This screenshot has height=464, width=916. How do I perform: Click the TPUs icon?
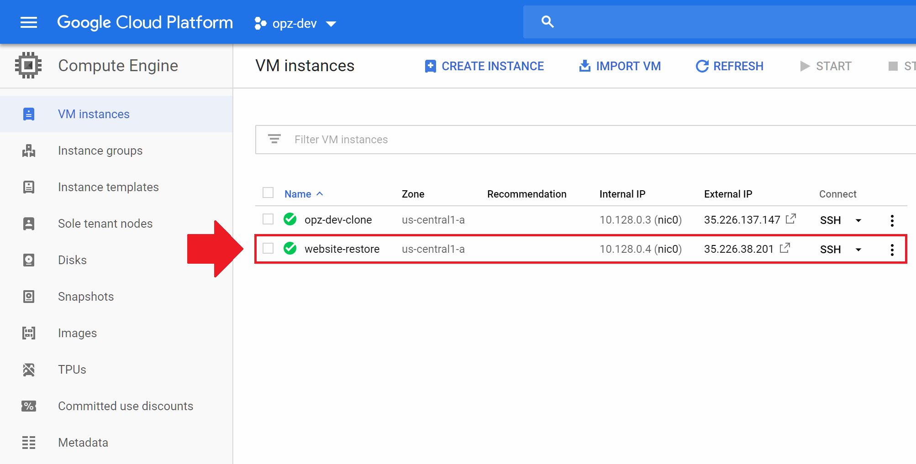tap(29, 370)
